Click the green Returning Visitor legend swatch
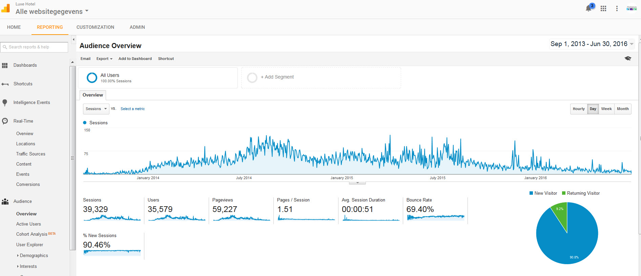The image size is (641, 276). point(564,193)
